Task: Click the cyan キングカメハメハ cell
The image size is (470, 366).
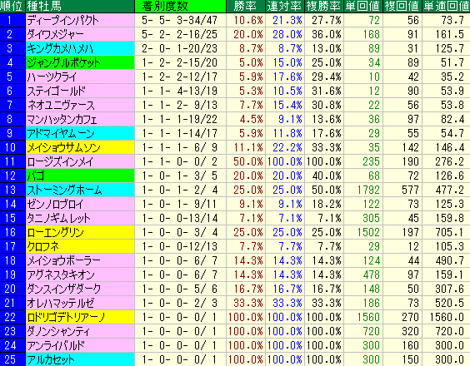Action: coord(80,48)
